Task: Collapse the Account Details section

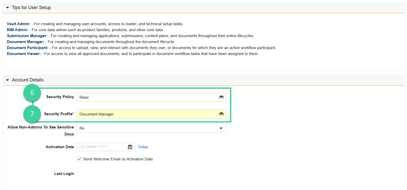Action: [8, 80]
